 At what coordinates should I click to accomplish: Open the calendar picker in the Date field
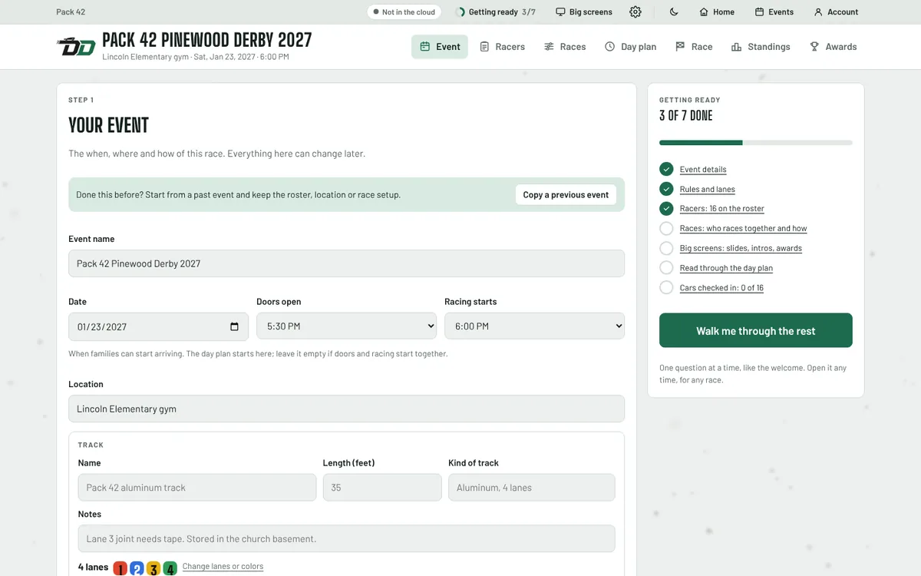[x=234, y=326]
